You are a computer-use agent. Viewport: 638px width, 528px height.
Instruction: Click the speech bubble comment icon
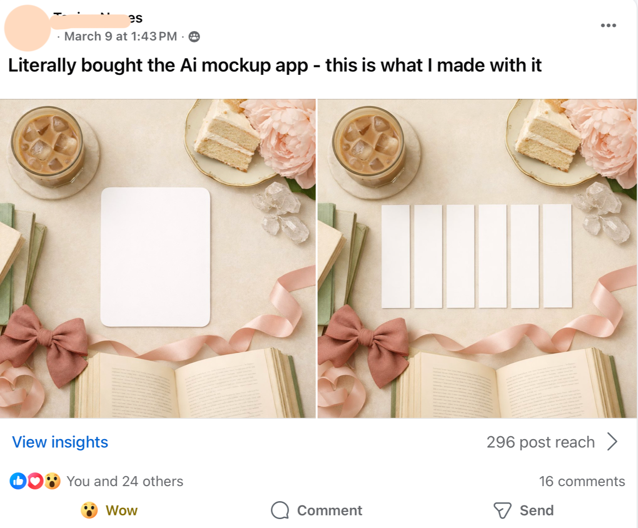pos(280,510)
